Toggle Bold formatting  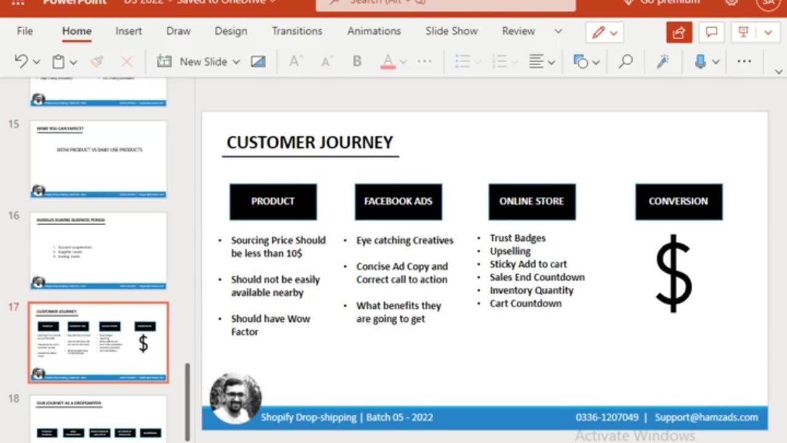coord(357,62)
